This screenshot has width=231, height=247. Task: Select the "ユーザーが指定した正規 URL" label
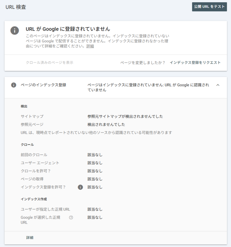(45, 209)
